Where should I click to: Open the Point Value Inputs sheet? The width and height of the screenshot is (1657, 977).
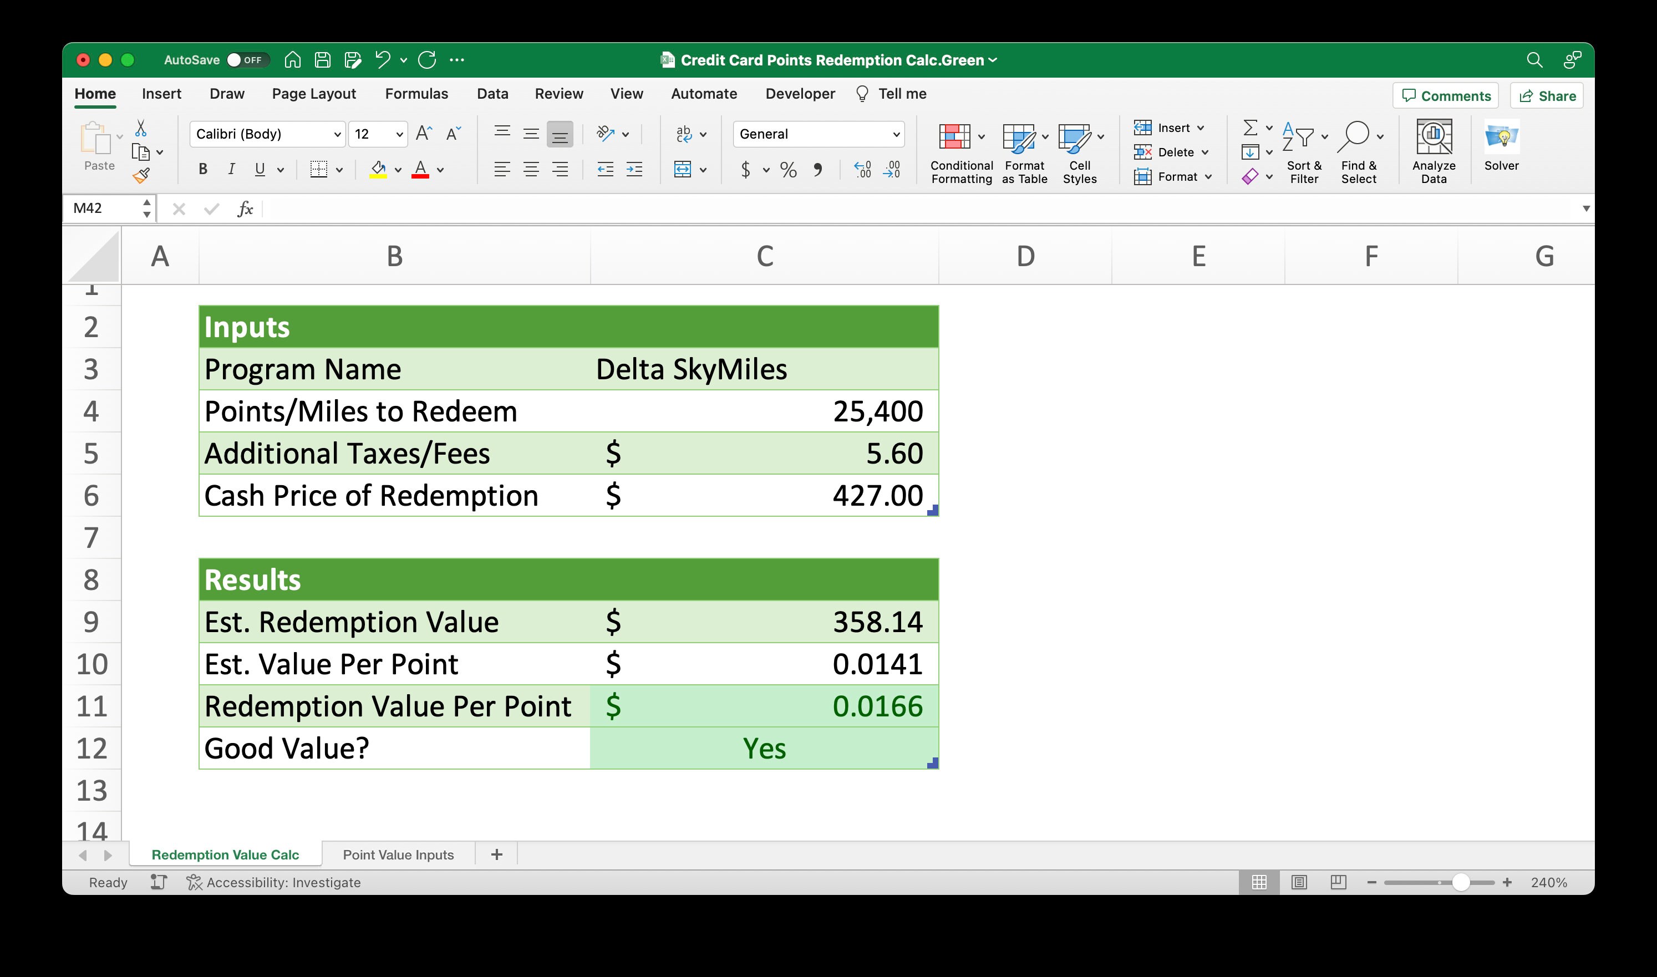[x=398, y=854]
